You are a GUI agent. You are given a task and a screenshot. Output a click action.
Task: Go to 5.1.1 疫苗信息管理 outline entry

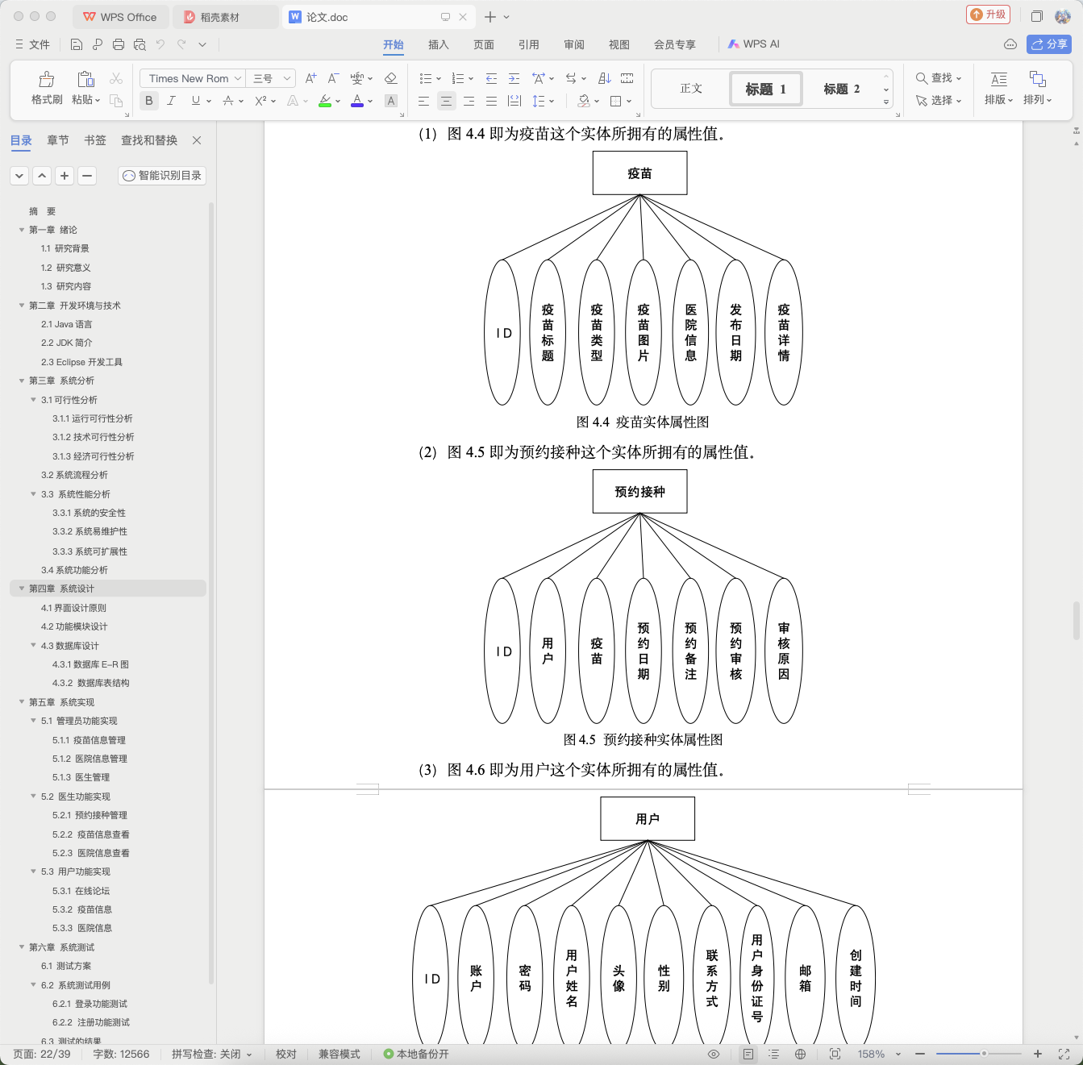coord(89,740)
